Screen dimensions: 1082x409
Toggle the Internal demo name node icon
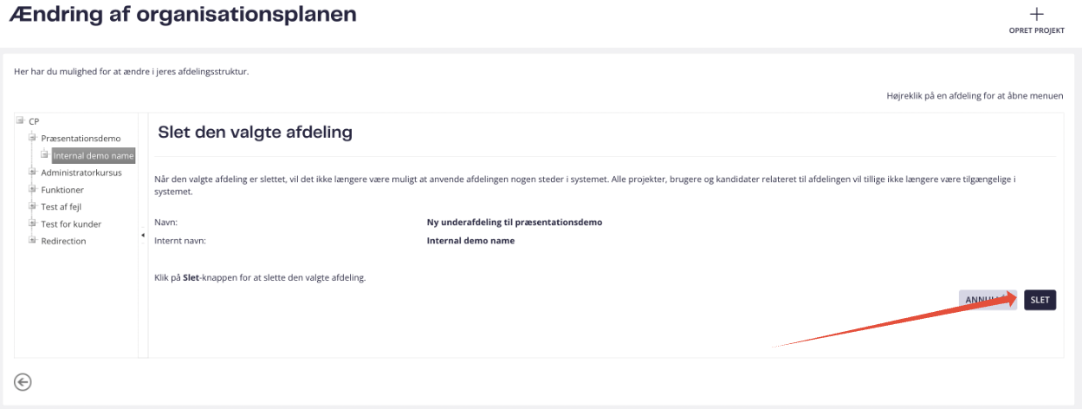44,155
